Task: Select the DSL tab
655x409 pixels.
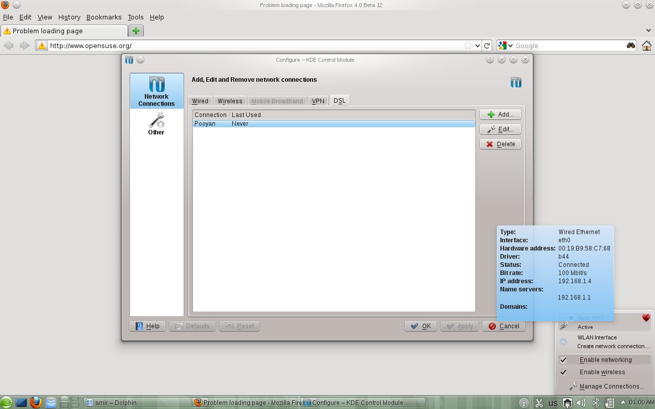Action: pyautogui.click(x=340, y=100)
